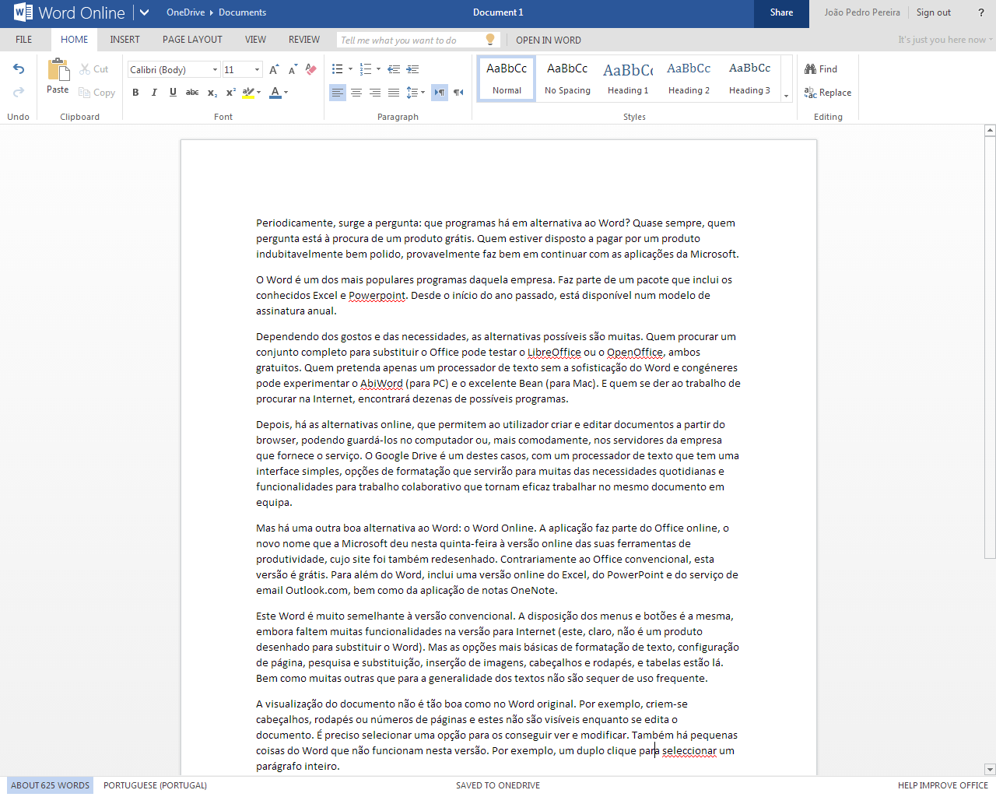Apply superscript formatting

[x=231, y=93]
